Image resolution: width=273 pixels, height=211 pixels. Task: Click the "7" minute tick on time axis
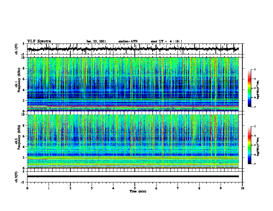(x=178, y=188)
